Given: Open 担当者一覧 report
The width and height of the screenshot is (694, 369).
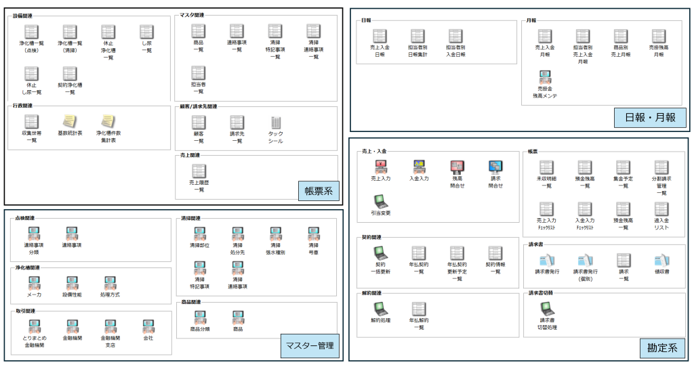Looking at the screenshot, I should (x=199, y=73).
